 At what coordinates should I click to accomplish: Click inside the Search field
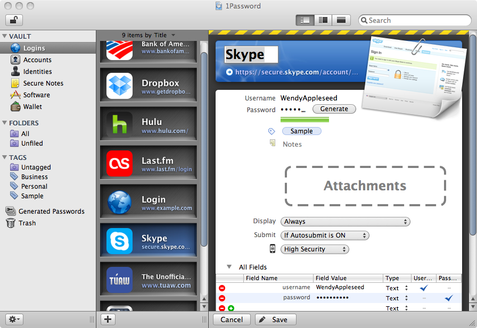[x=415, y=20]
